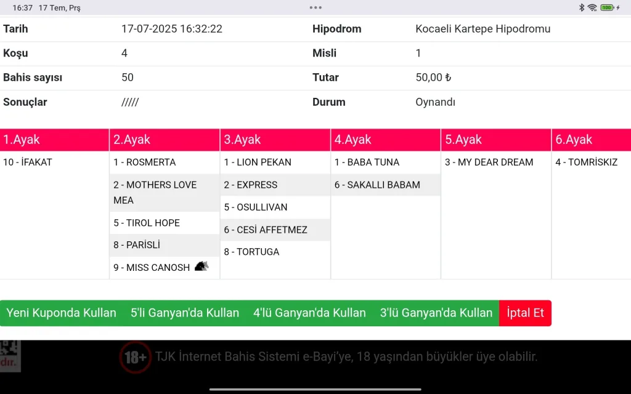Select the 4.Ayak column header

[386, 140]
